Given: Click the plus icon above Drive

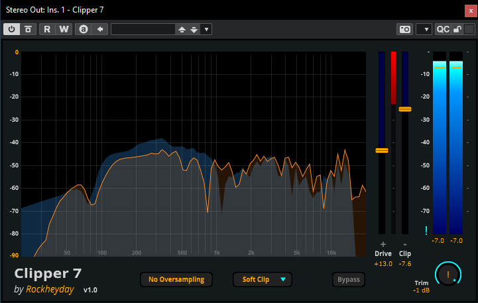Looking at the screenshot, I should (383, 244).
